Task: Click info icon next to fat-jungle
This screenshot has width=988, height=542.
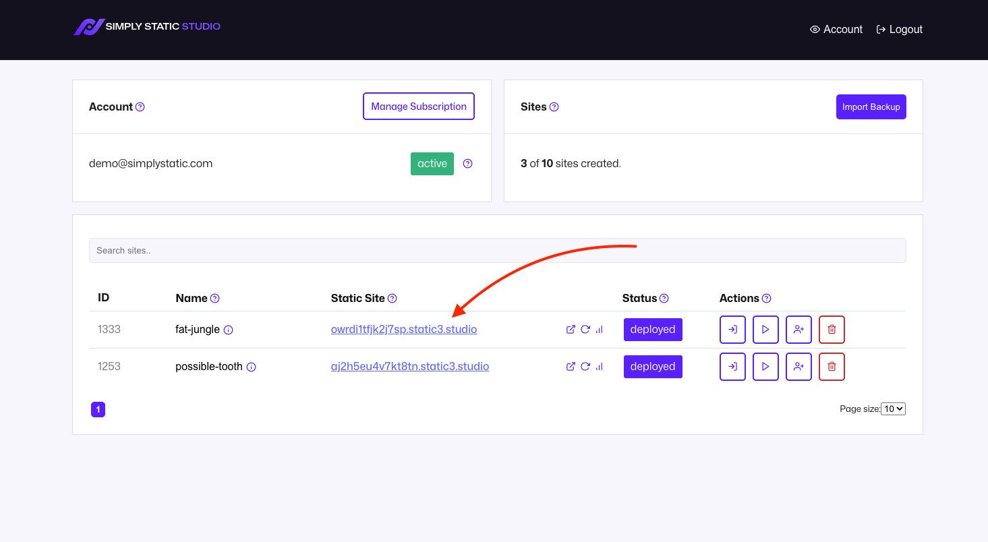Action: 229,330
